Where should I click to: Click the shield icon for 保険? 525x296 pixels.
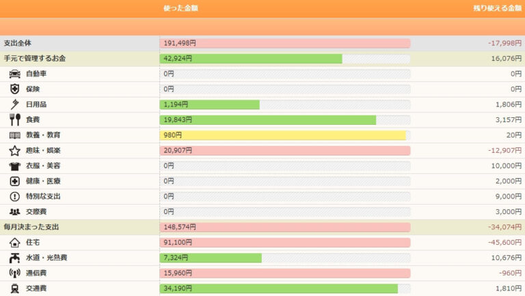[15, 89]
